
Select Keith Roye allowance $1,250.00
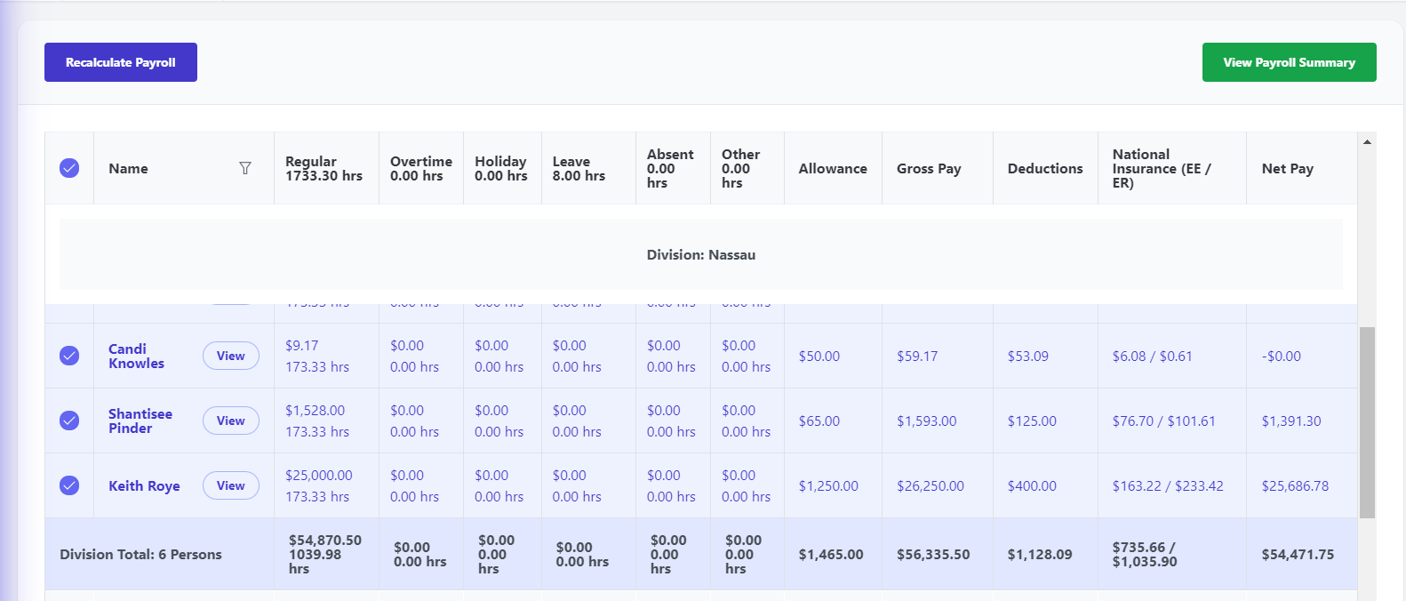click(828, 485)
